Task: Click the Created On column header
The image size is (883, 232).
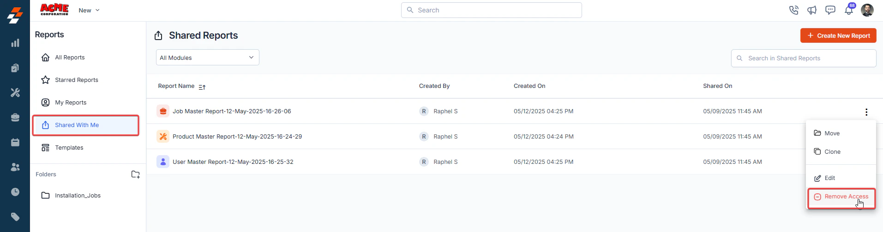Action: click(x=529, y=86)
